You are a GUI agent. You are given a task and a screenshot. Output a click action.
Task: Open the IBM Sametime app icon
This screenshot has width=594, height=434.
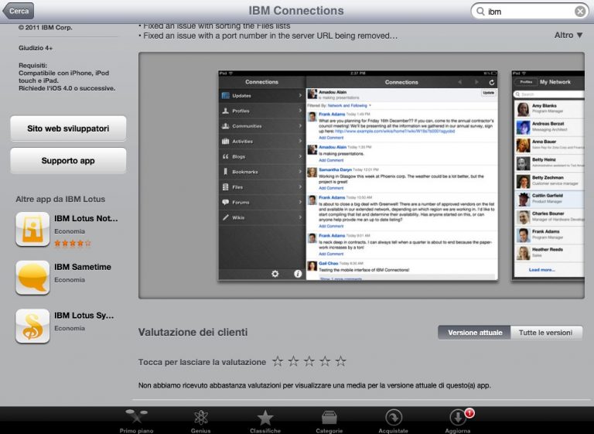[x=32, y=278]
